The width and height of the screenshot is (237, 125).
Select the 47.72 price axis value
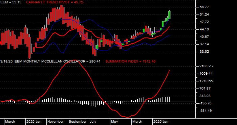click(x=204, y=22)
